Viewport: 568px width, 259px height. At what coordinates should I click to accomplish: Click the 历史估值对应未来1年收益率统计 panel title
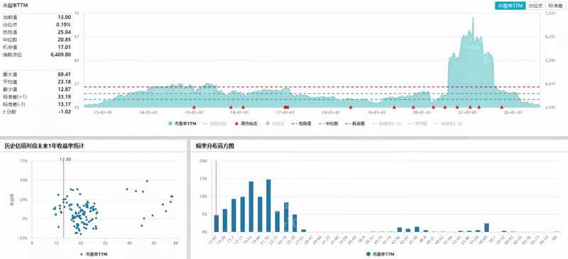[x=44, y=146]
